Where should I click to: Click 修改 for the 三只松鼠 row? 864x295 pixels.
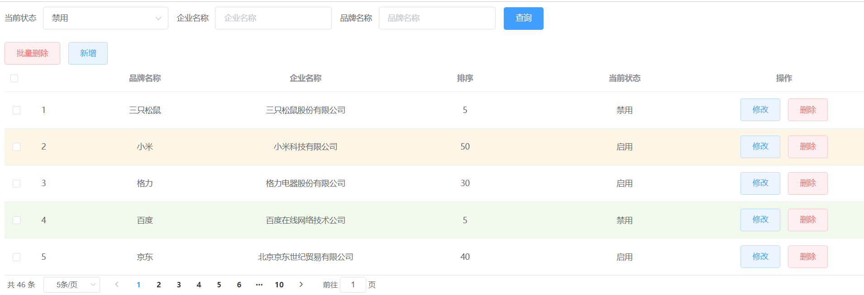point(760,110)
